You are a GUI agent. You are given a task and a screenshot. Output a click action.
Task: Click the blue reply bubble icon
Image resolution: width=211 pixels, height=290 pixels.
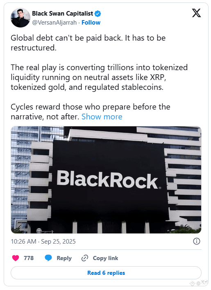(x=48, y=258)
